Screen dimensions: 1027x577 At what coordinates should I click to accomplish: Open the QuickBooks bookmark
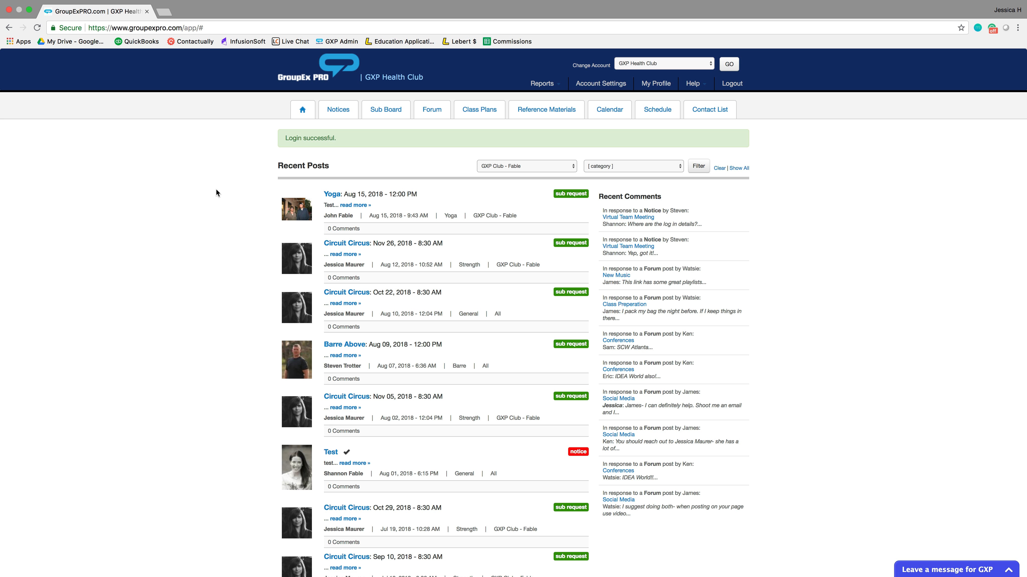click(136, 41)
